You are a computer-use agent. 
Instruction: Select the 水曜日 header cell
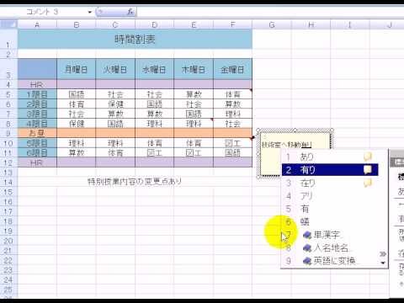(x=154, y=69)
